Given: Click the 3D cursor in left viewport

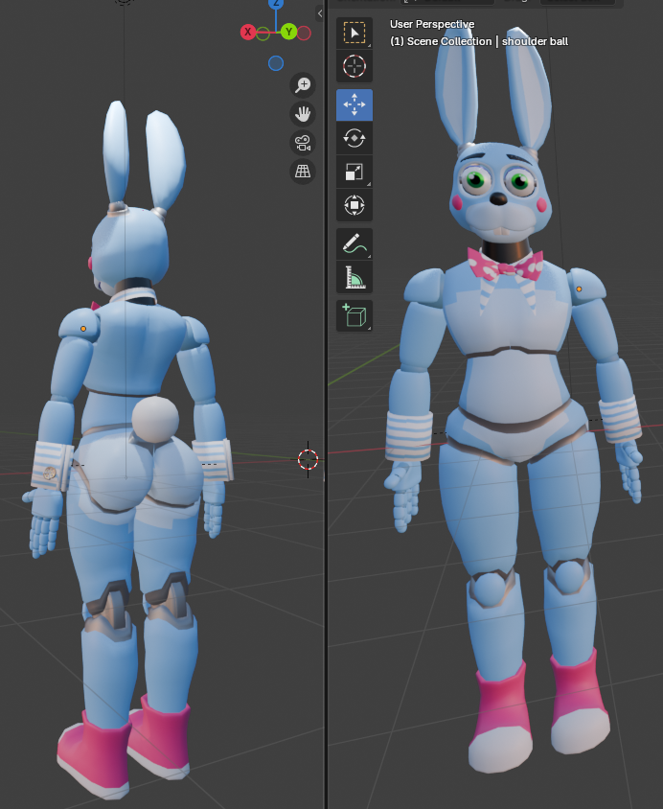Looking at the screenshot, I should (x=308, y=459).
